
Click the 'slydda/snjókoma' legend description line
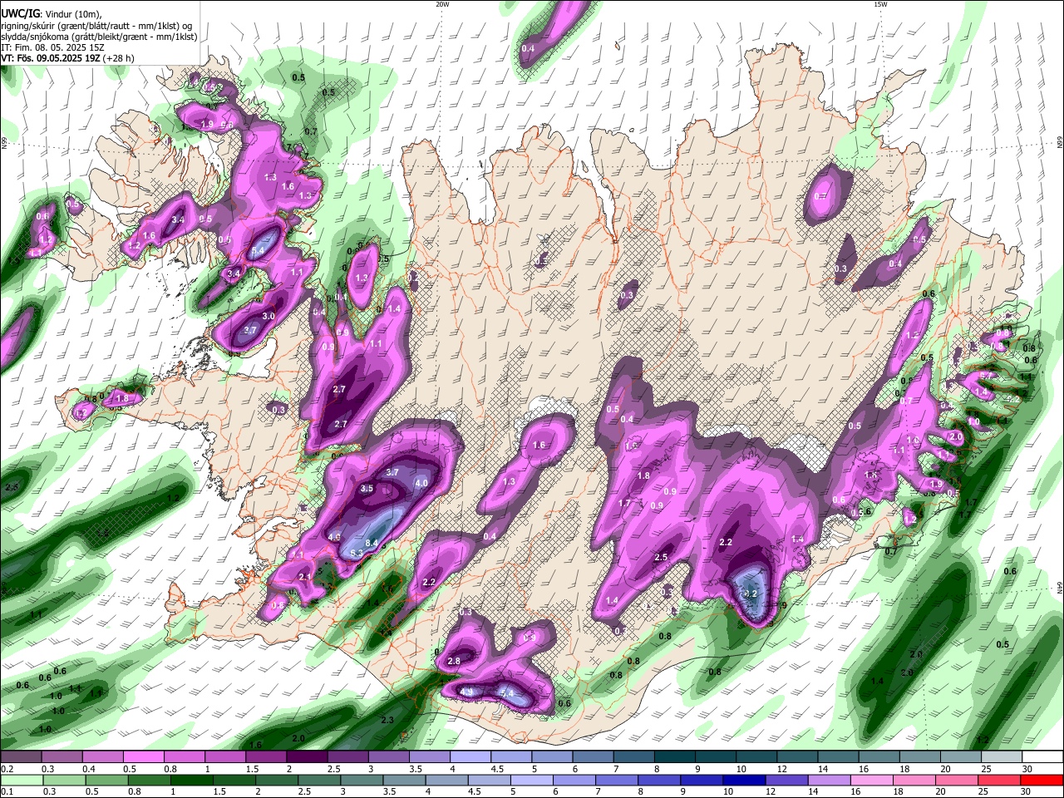[99, 37]
